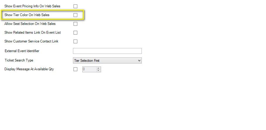This screenshot has width=266, height=130.
Task: Select the Allow Seat Selection On Web Sales label
Action: pos(30,24)
